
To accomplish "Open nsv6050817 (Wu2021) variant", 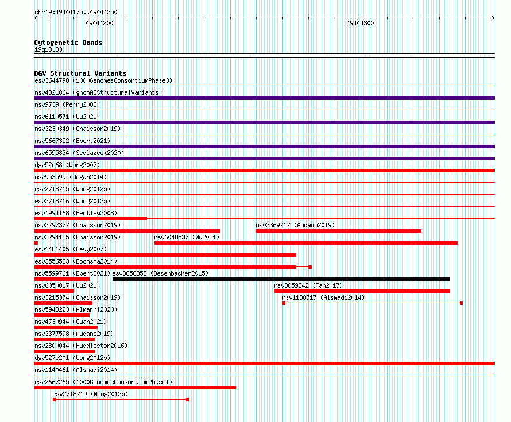I will click(x=67, y=285).
